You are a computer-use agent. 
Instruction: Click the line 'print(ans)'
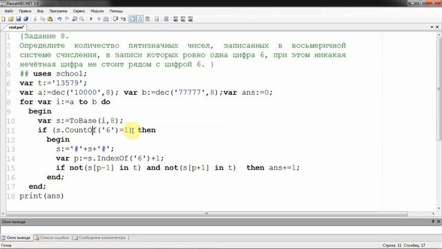coord(41,196)
